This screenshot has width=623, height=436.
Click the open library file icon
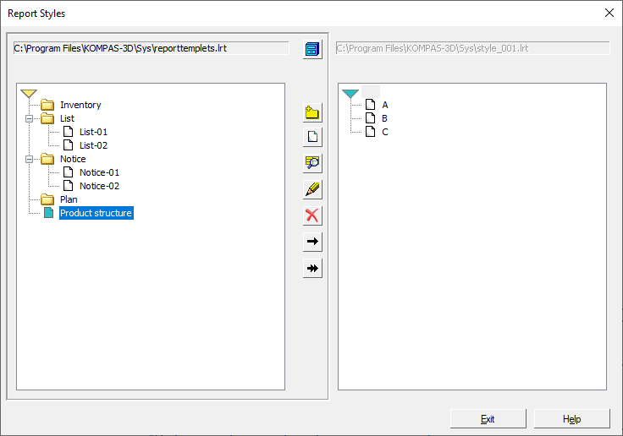tap(312, 49)
